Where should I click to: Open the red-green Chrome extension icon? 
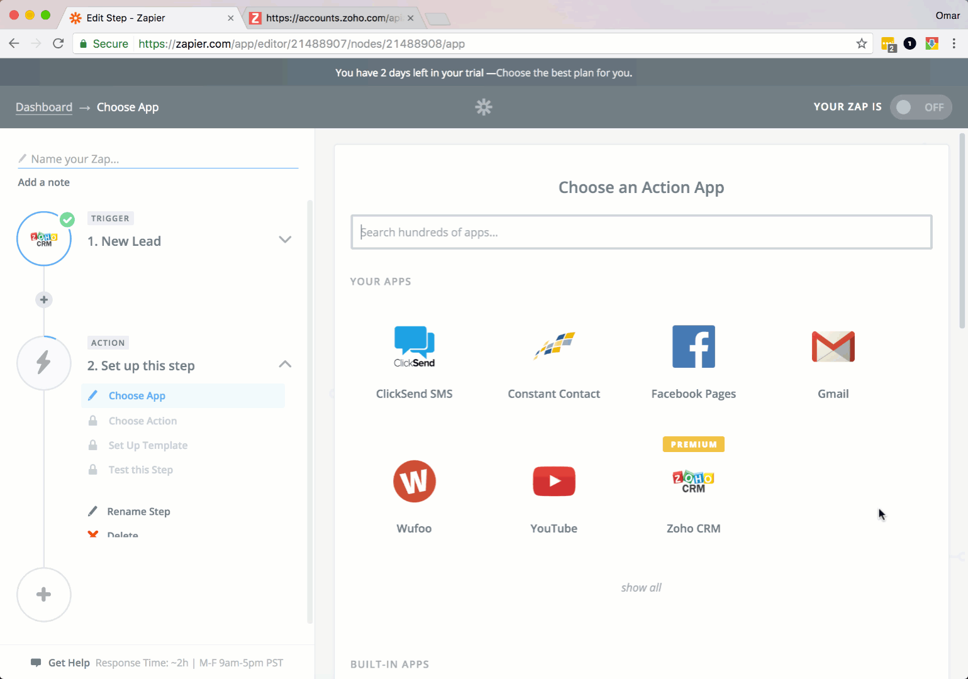pos(932,43)
